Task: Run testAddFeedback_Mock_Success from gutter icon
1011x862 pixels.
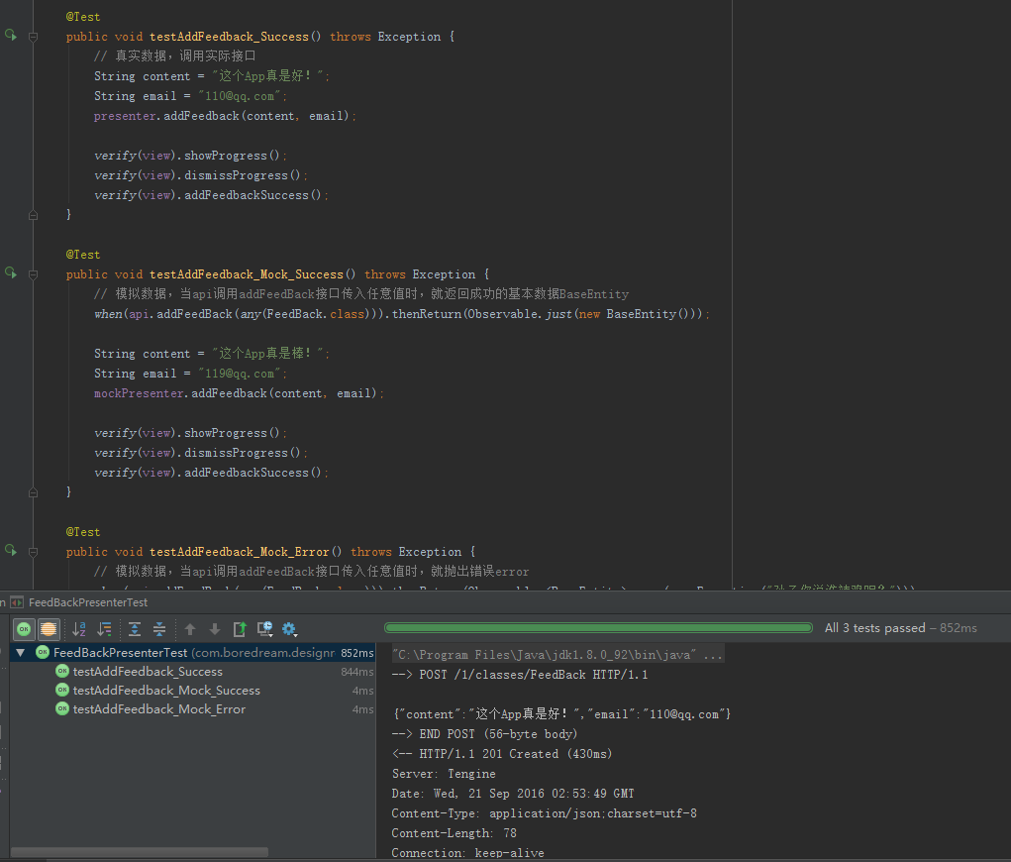Action: click(11, 273)
